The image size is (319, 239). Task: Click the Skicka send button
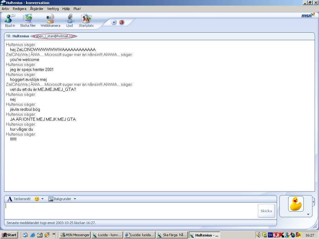tap(266, 211)
